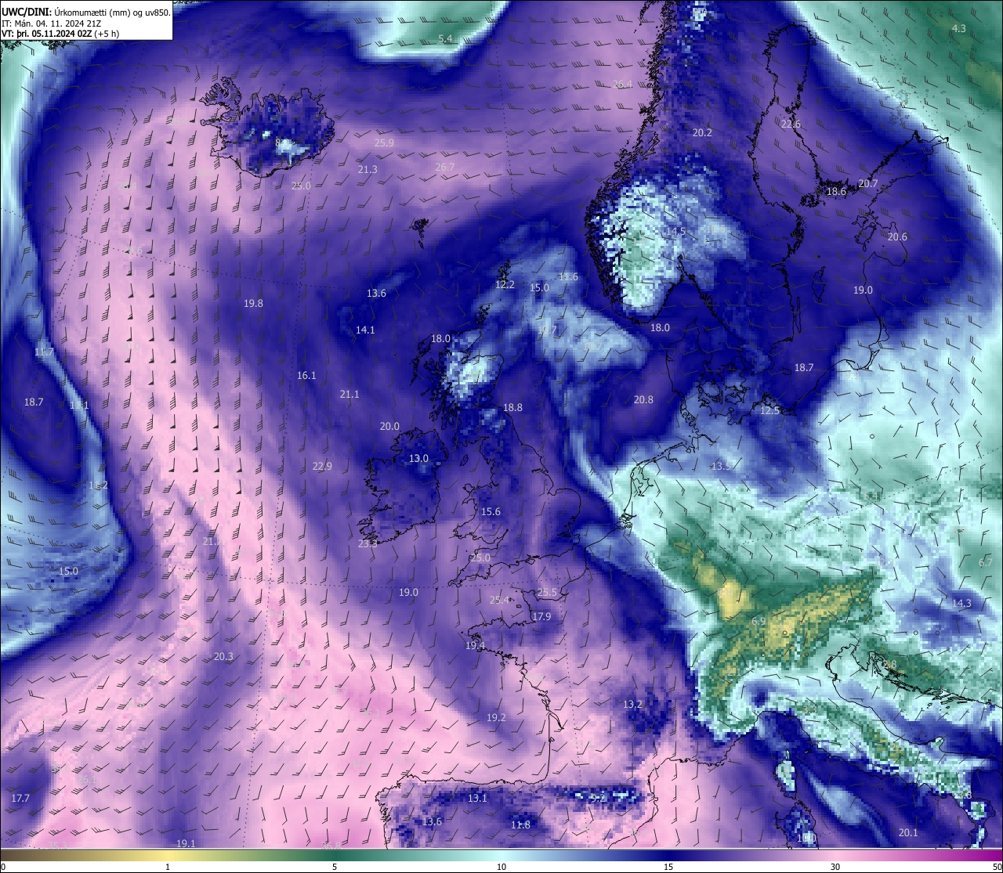Click the 20.8 value over the North Sea

click(643, 400)
